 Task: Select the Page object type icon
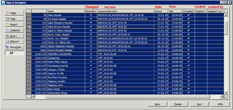[x=7, y=19]
